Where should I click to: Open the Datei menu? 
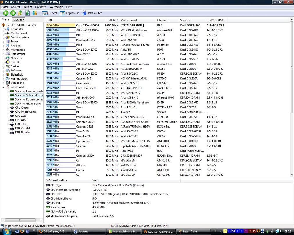coord(5,7)
